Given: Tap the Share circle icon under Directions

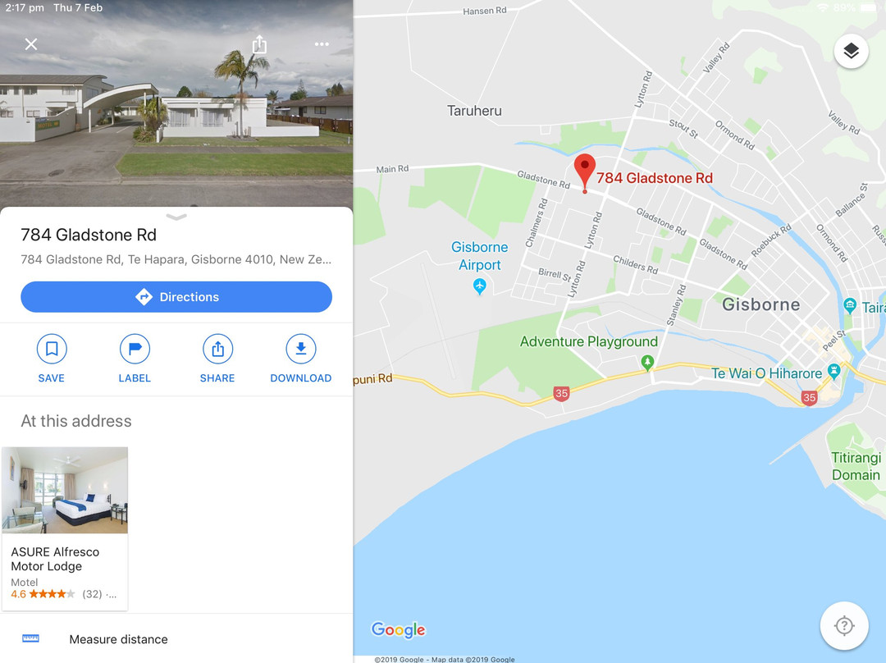Looking at the screenshot, I should [217, 349].
